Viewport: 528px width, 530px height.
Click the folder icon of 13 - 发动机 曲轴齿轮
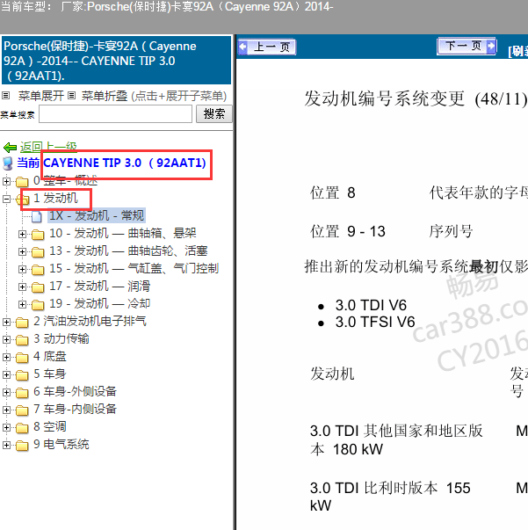[x=38, y=252]
